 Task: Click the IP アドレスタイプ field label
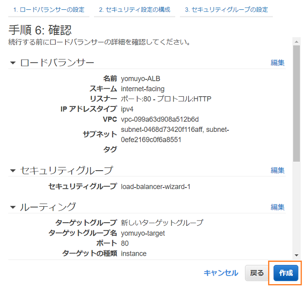click(x=89, y=109)
